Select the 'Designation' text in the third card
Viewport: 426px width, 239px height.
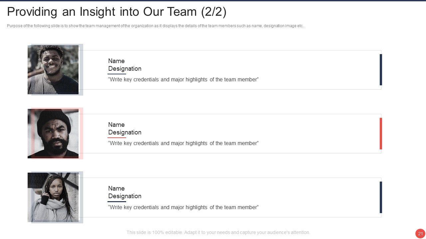click(x=125, y=196)
